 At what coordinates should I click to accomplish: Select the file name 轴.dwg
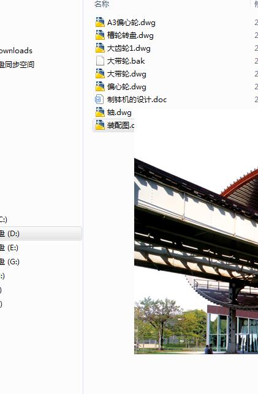coord(120,113)
